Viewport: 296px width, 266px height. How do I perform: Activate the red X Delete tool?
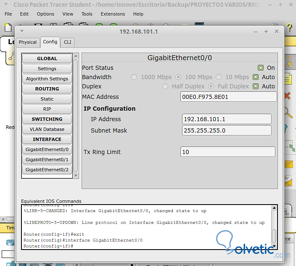click(x=288, y=96)
